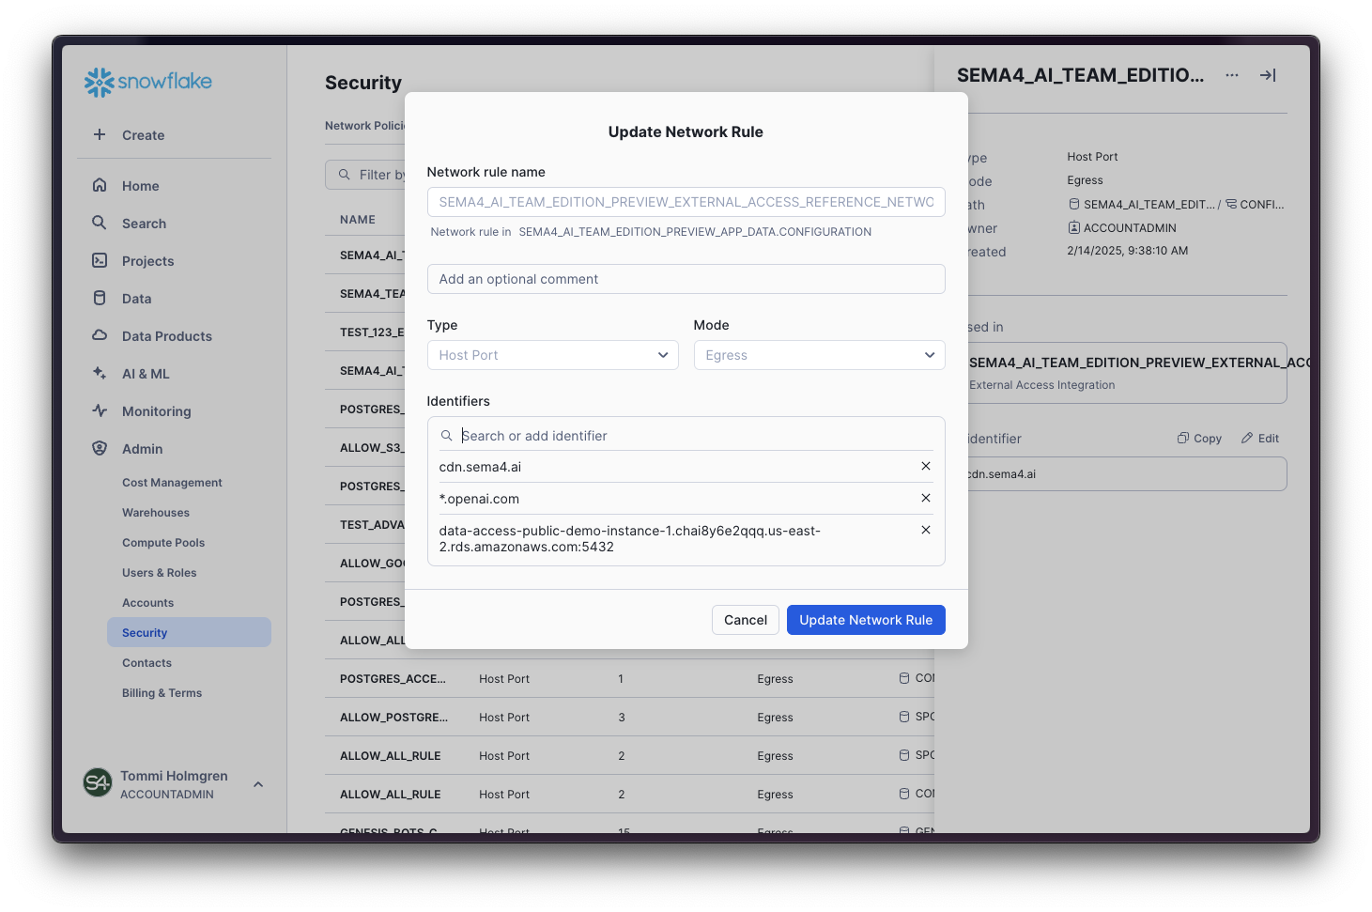The height and width of the screenshot is (912, 1372).
Task: Click the Snowflake logo
Action: (x=148, y=82)
